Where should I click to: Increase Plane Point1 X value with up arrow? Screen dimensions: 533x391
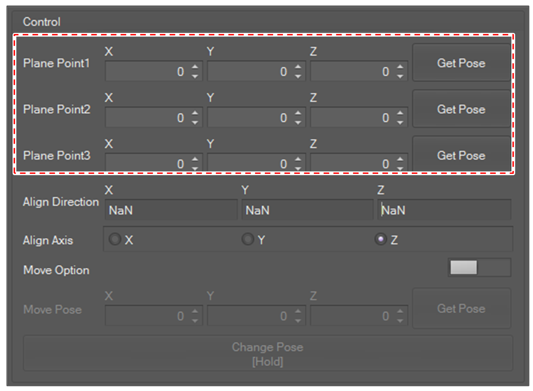point(195,67)
